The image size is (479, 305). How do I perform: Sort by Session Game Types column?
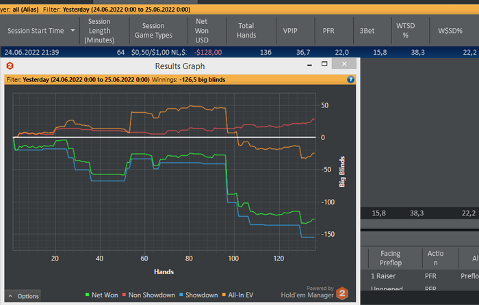[x=153, y=31]
